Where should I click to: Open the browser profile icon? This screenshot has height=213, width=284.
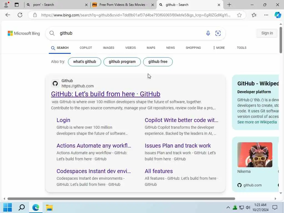click(6, 5)
